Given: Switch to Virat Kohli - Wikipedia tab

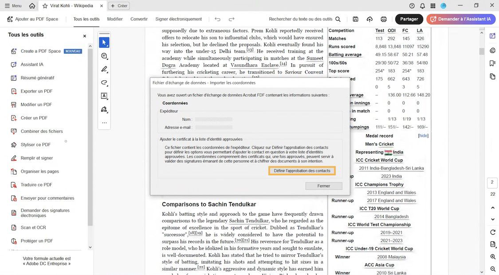Looking at the screenshot, I should coord(71,6).
